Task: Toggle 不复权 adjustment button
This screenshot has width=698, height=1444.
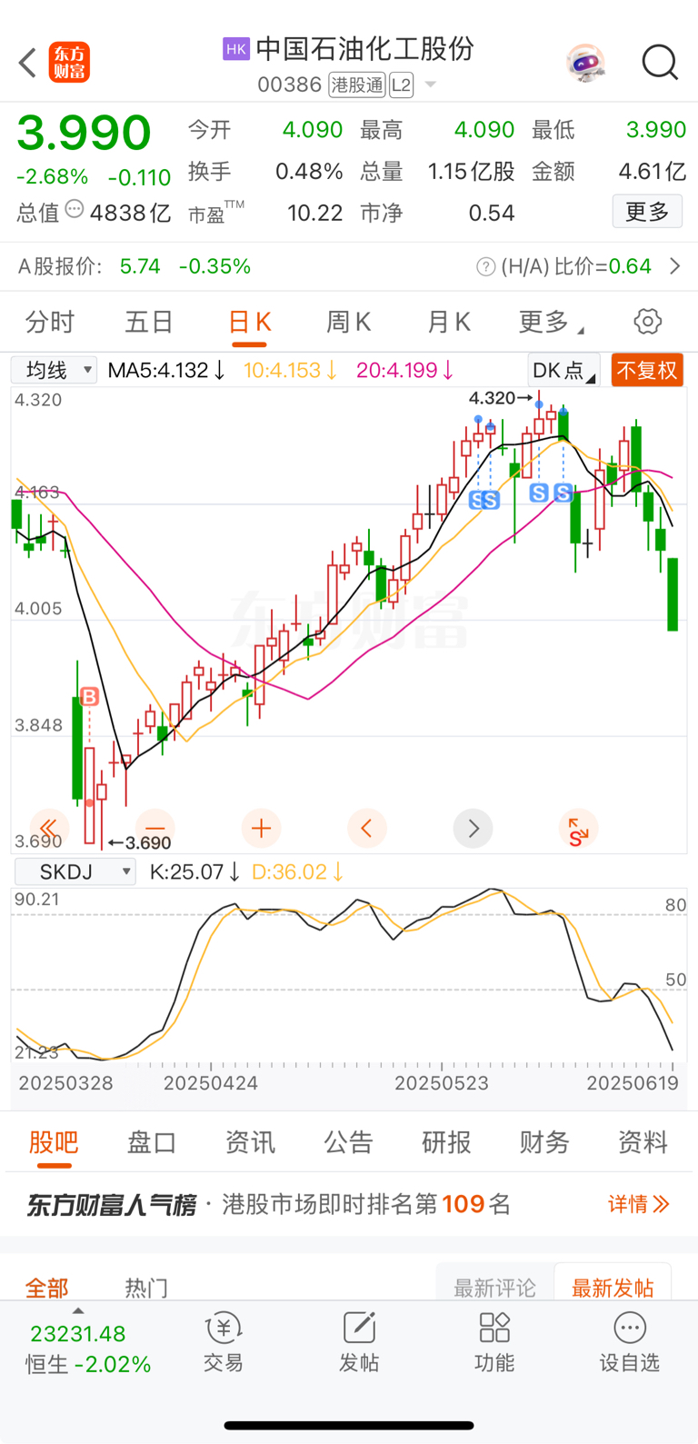Action: pyautogui.click(x=647, y=371)
